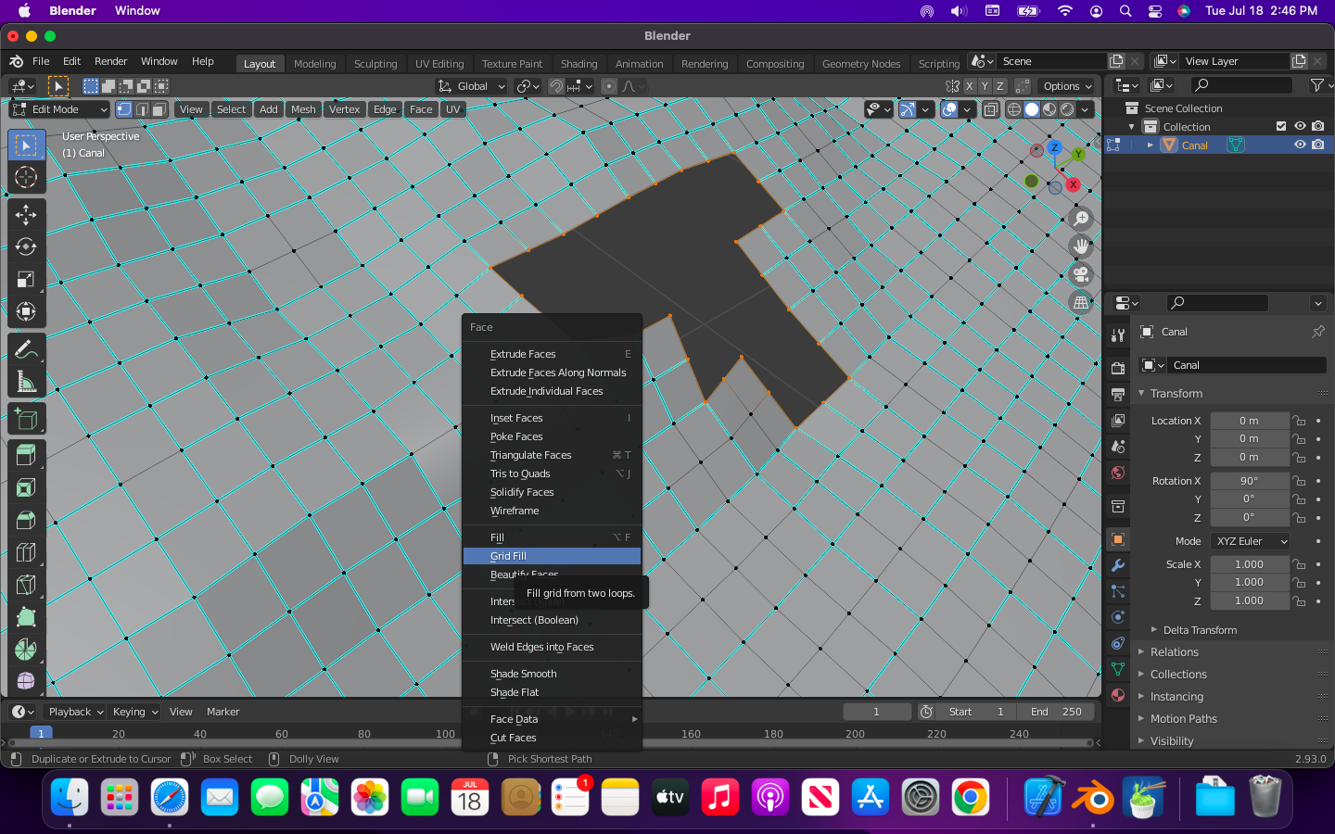Switch to face select mode
The height and width of the screenshot is (834, 1335).
click(x=159, y=109)
